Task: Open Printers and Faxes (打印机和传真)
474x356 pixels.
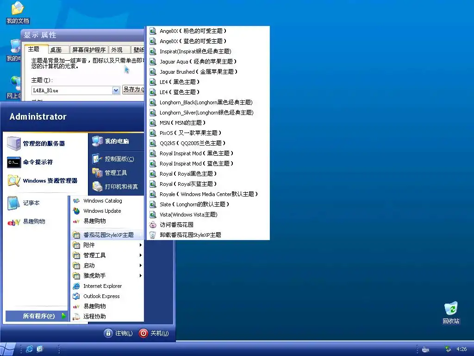Action: pyautogui.click(x=116, y=186)
